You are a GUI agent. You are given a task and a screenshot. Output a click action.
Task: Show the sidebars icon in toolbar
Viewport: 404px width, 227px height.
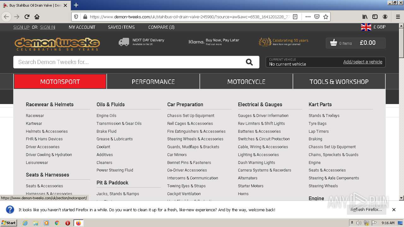pos(375,17)
